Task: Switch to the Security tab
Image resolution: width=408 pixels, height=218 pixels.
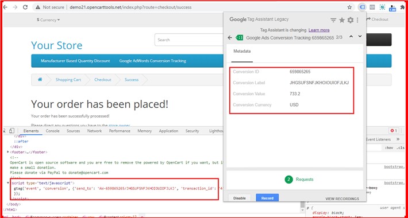Action: click(x=192, y=131)
